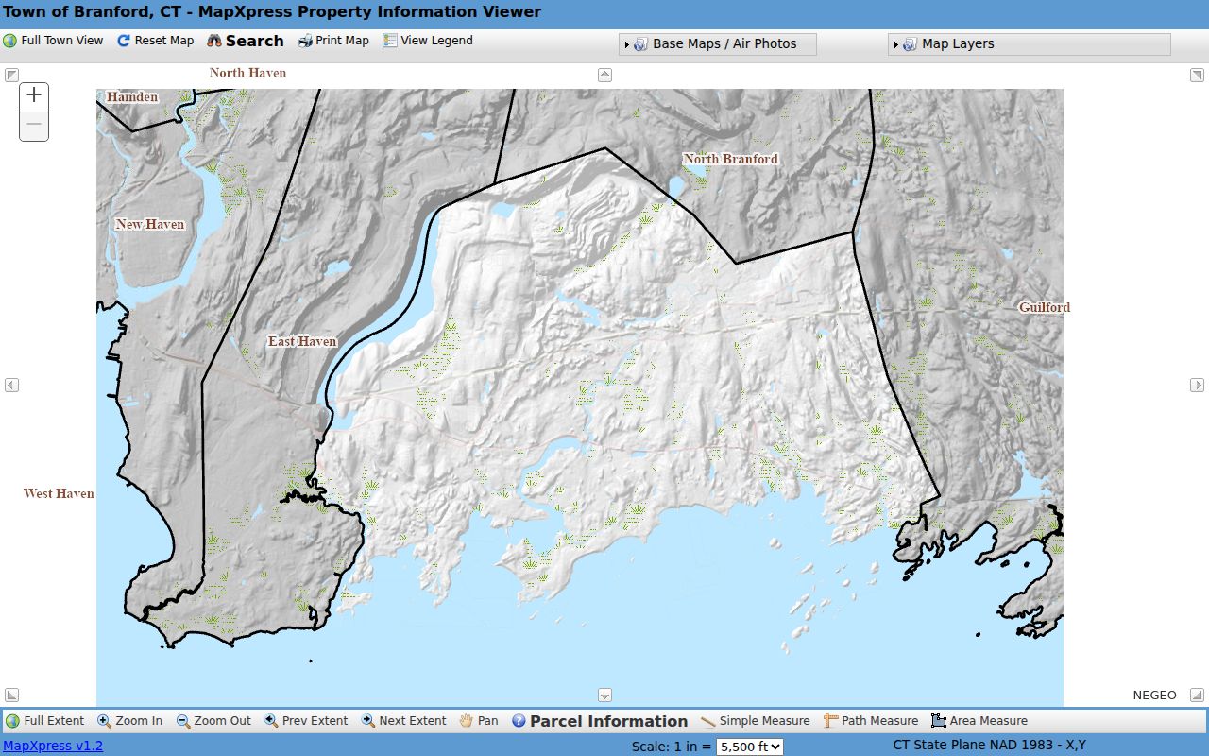Image resolution: width=1209 pixels, height=756 pixels.
Task: Select the Full Extent tool
Action: (45, 721)
